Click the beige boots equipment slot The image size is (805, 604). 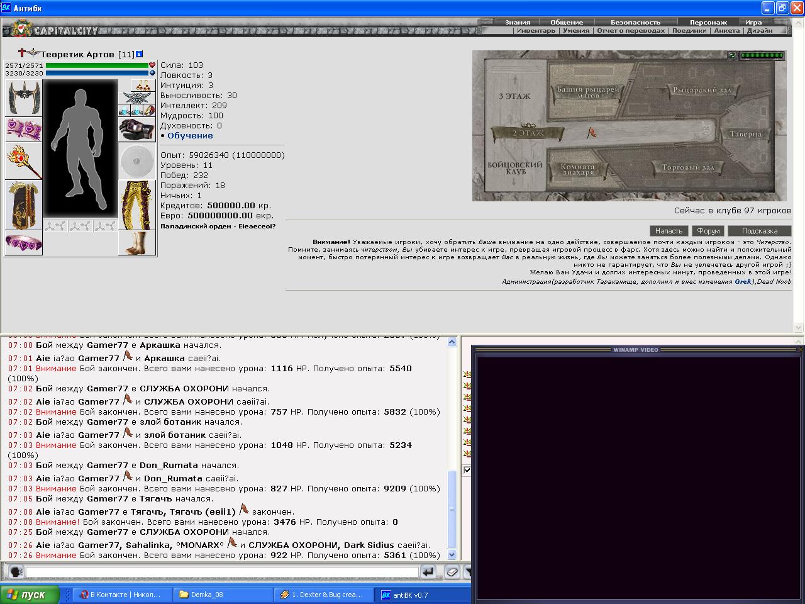tap(137, 243)
